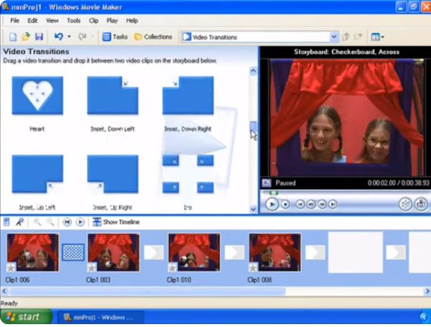431x327 pixels.
Task: Click the transitions list scroll up arrow
Action: [x=253, y=71]
